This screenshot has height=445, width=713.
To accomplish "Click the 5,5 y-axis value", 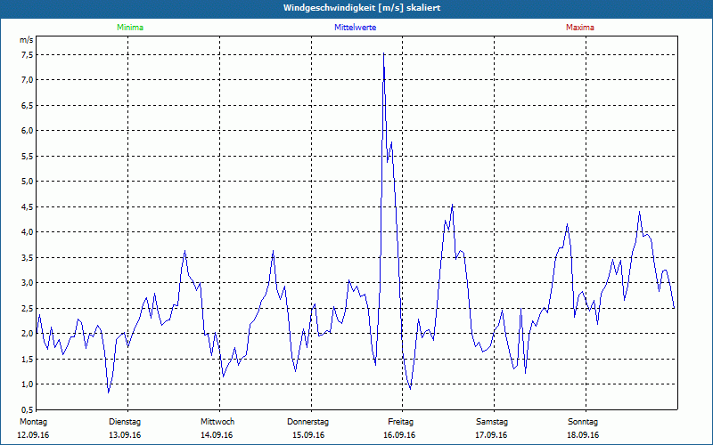I will click(x=28, y=157).
